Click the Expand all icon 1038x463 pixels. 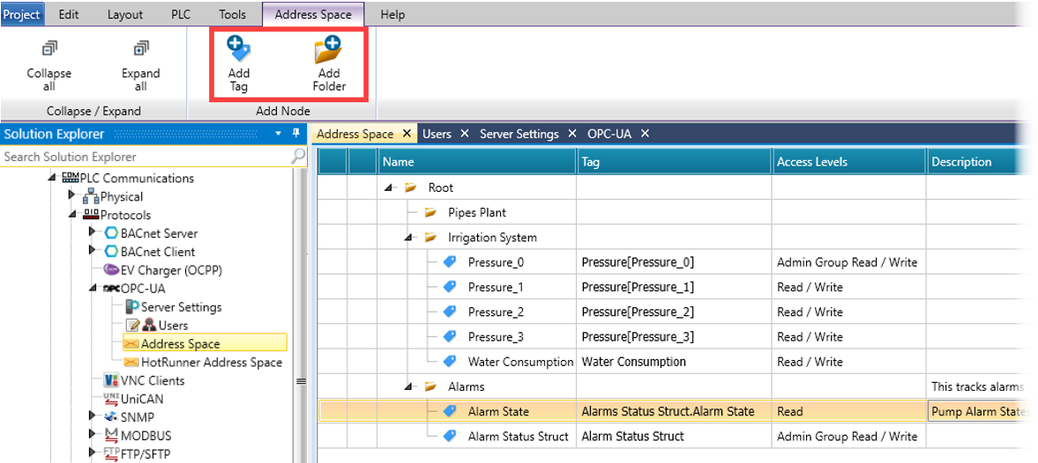point(140,49)
